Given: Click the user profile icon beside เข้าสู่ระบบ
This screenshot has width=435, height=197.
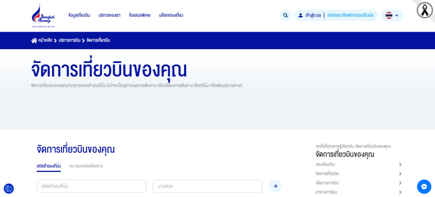Looking at the screenshot, I should coord(300,15).
